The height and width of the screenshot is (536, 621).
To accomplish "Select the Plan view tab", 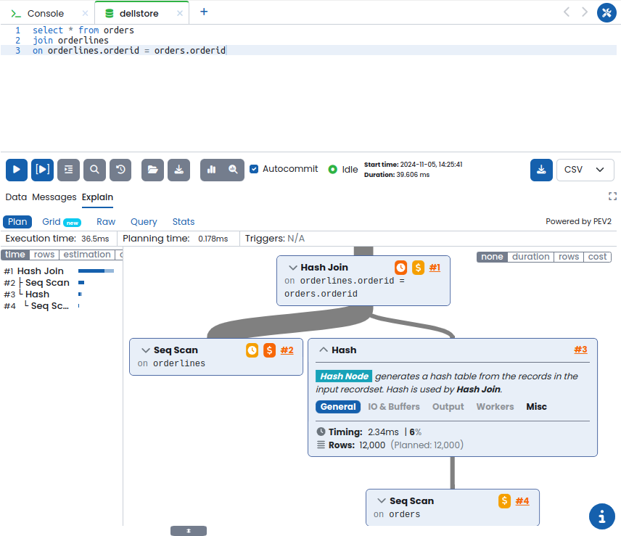I will (17, 222).
